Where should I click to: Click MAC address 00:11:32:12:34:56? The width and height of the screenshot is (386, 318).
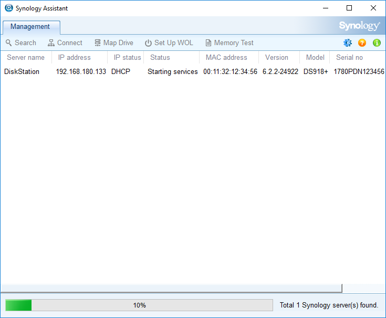coord(230,71)
